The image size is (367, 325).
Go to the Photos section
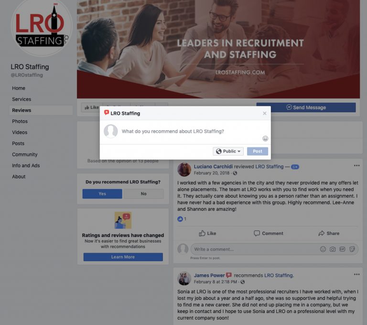click(x=20, y=121)
